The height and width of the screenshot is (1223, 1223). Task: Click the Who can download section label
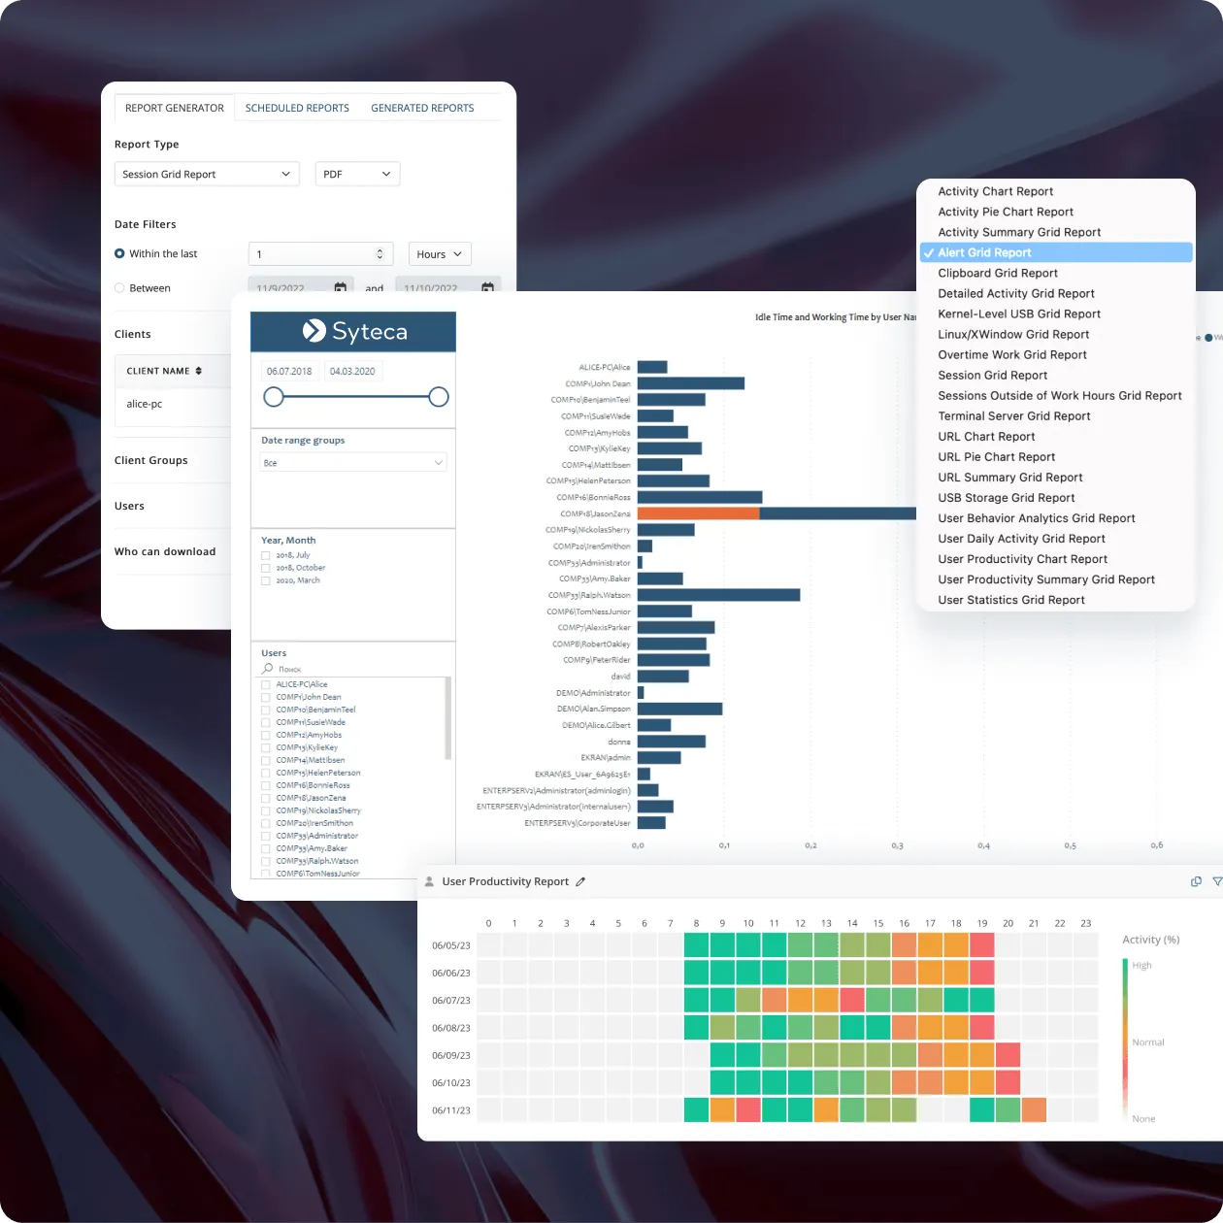(x=165, y=551)
